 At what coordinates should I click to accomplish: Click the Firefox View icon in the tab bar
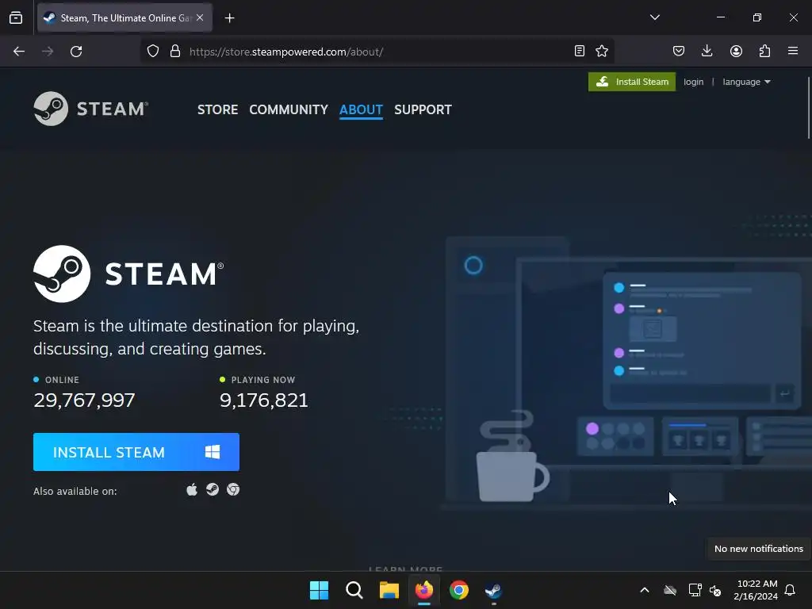(x=16, y=17)
